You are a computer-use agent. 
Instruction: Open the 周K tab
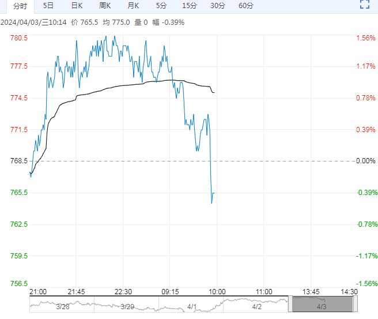pyautogui.click(x=105, y=6)
